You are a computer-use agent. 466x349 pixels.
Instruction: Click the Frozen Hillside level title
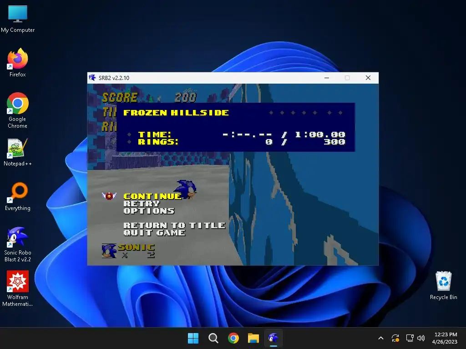click(176, 113)
